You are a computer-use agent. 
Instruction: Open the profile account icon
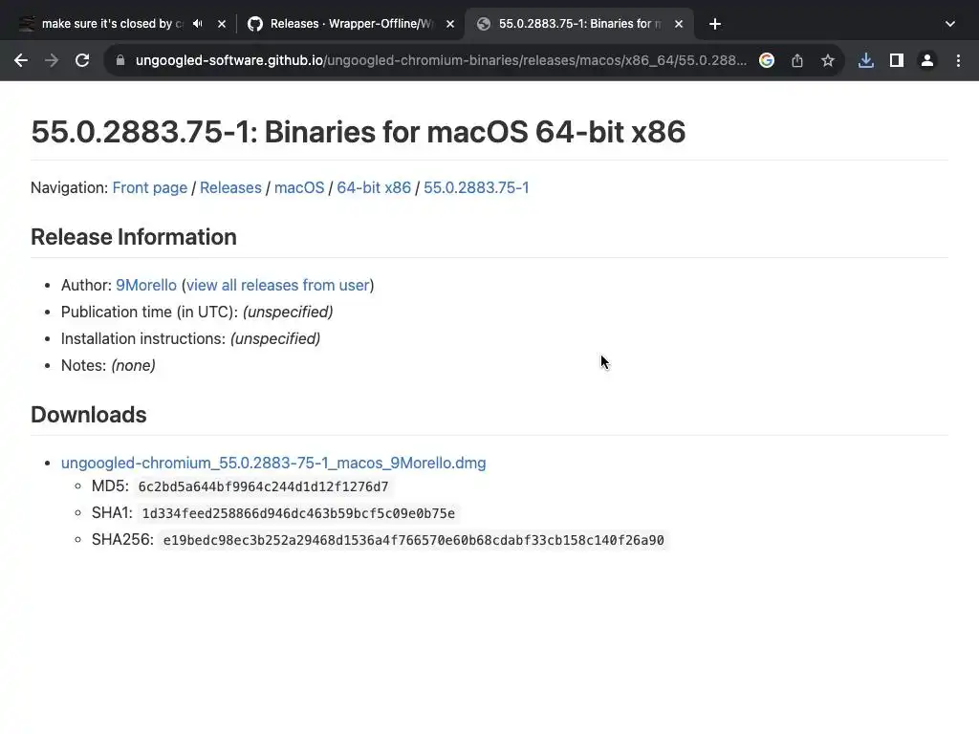point(927,60)
